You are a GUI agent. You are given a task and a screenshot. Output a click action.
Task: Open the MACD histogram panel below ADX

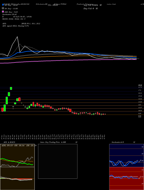pos(17,178)
